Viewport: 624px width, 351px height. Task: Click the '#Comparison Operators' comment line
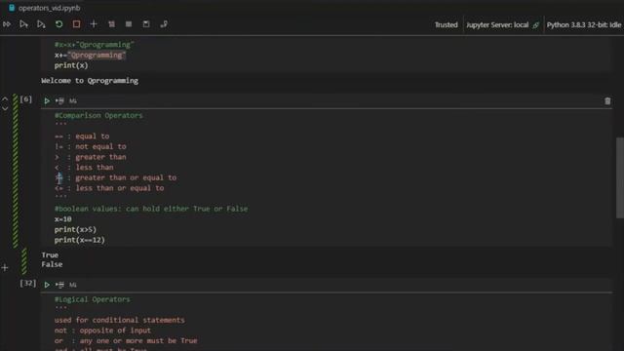click(x=98, y=115)
